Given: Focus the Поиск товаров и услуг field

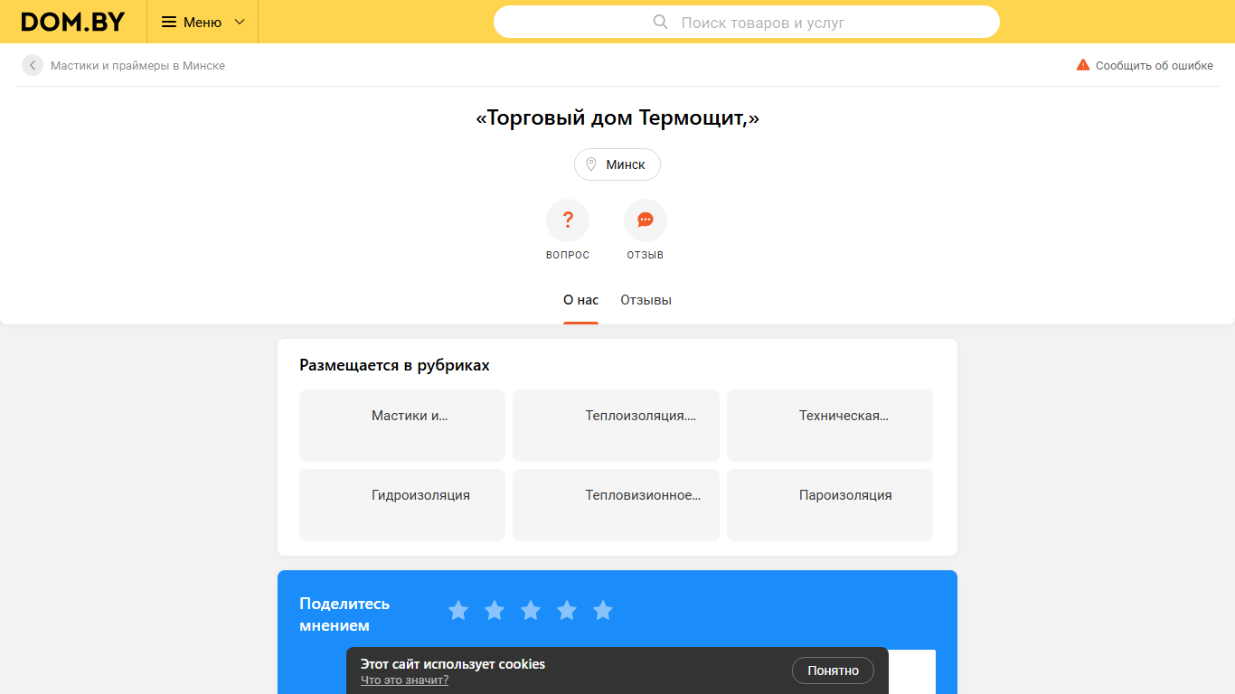Looking at the screenshot, I should [747, 22].
